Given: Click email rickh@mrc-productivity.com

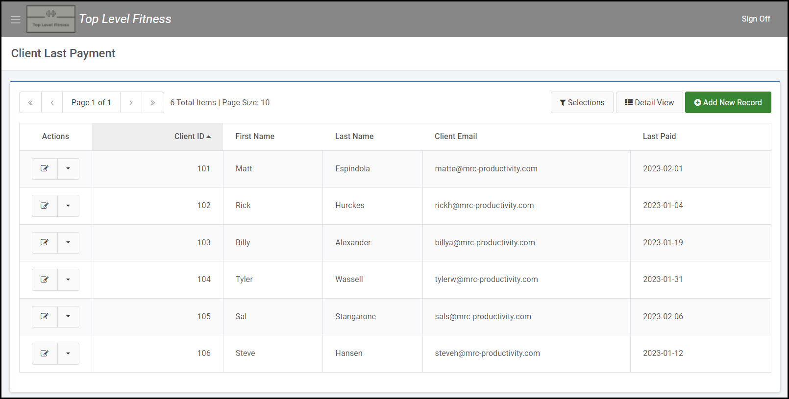Looking at the screenshot, I should point(484,206).
